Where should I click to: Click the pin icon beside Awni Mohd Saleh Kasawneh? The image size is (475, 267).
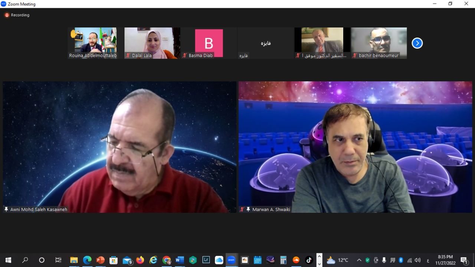(x=6, y=209)
